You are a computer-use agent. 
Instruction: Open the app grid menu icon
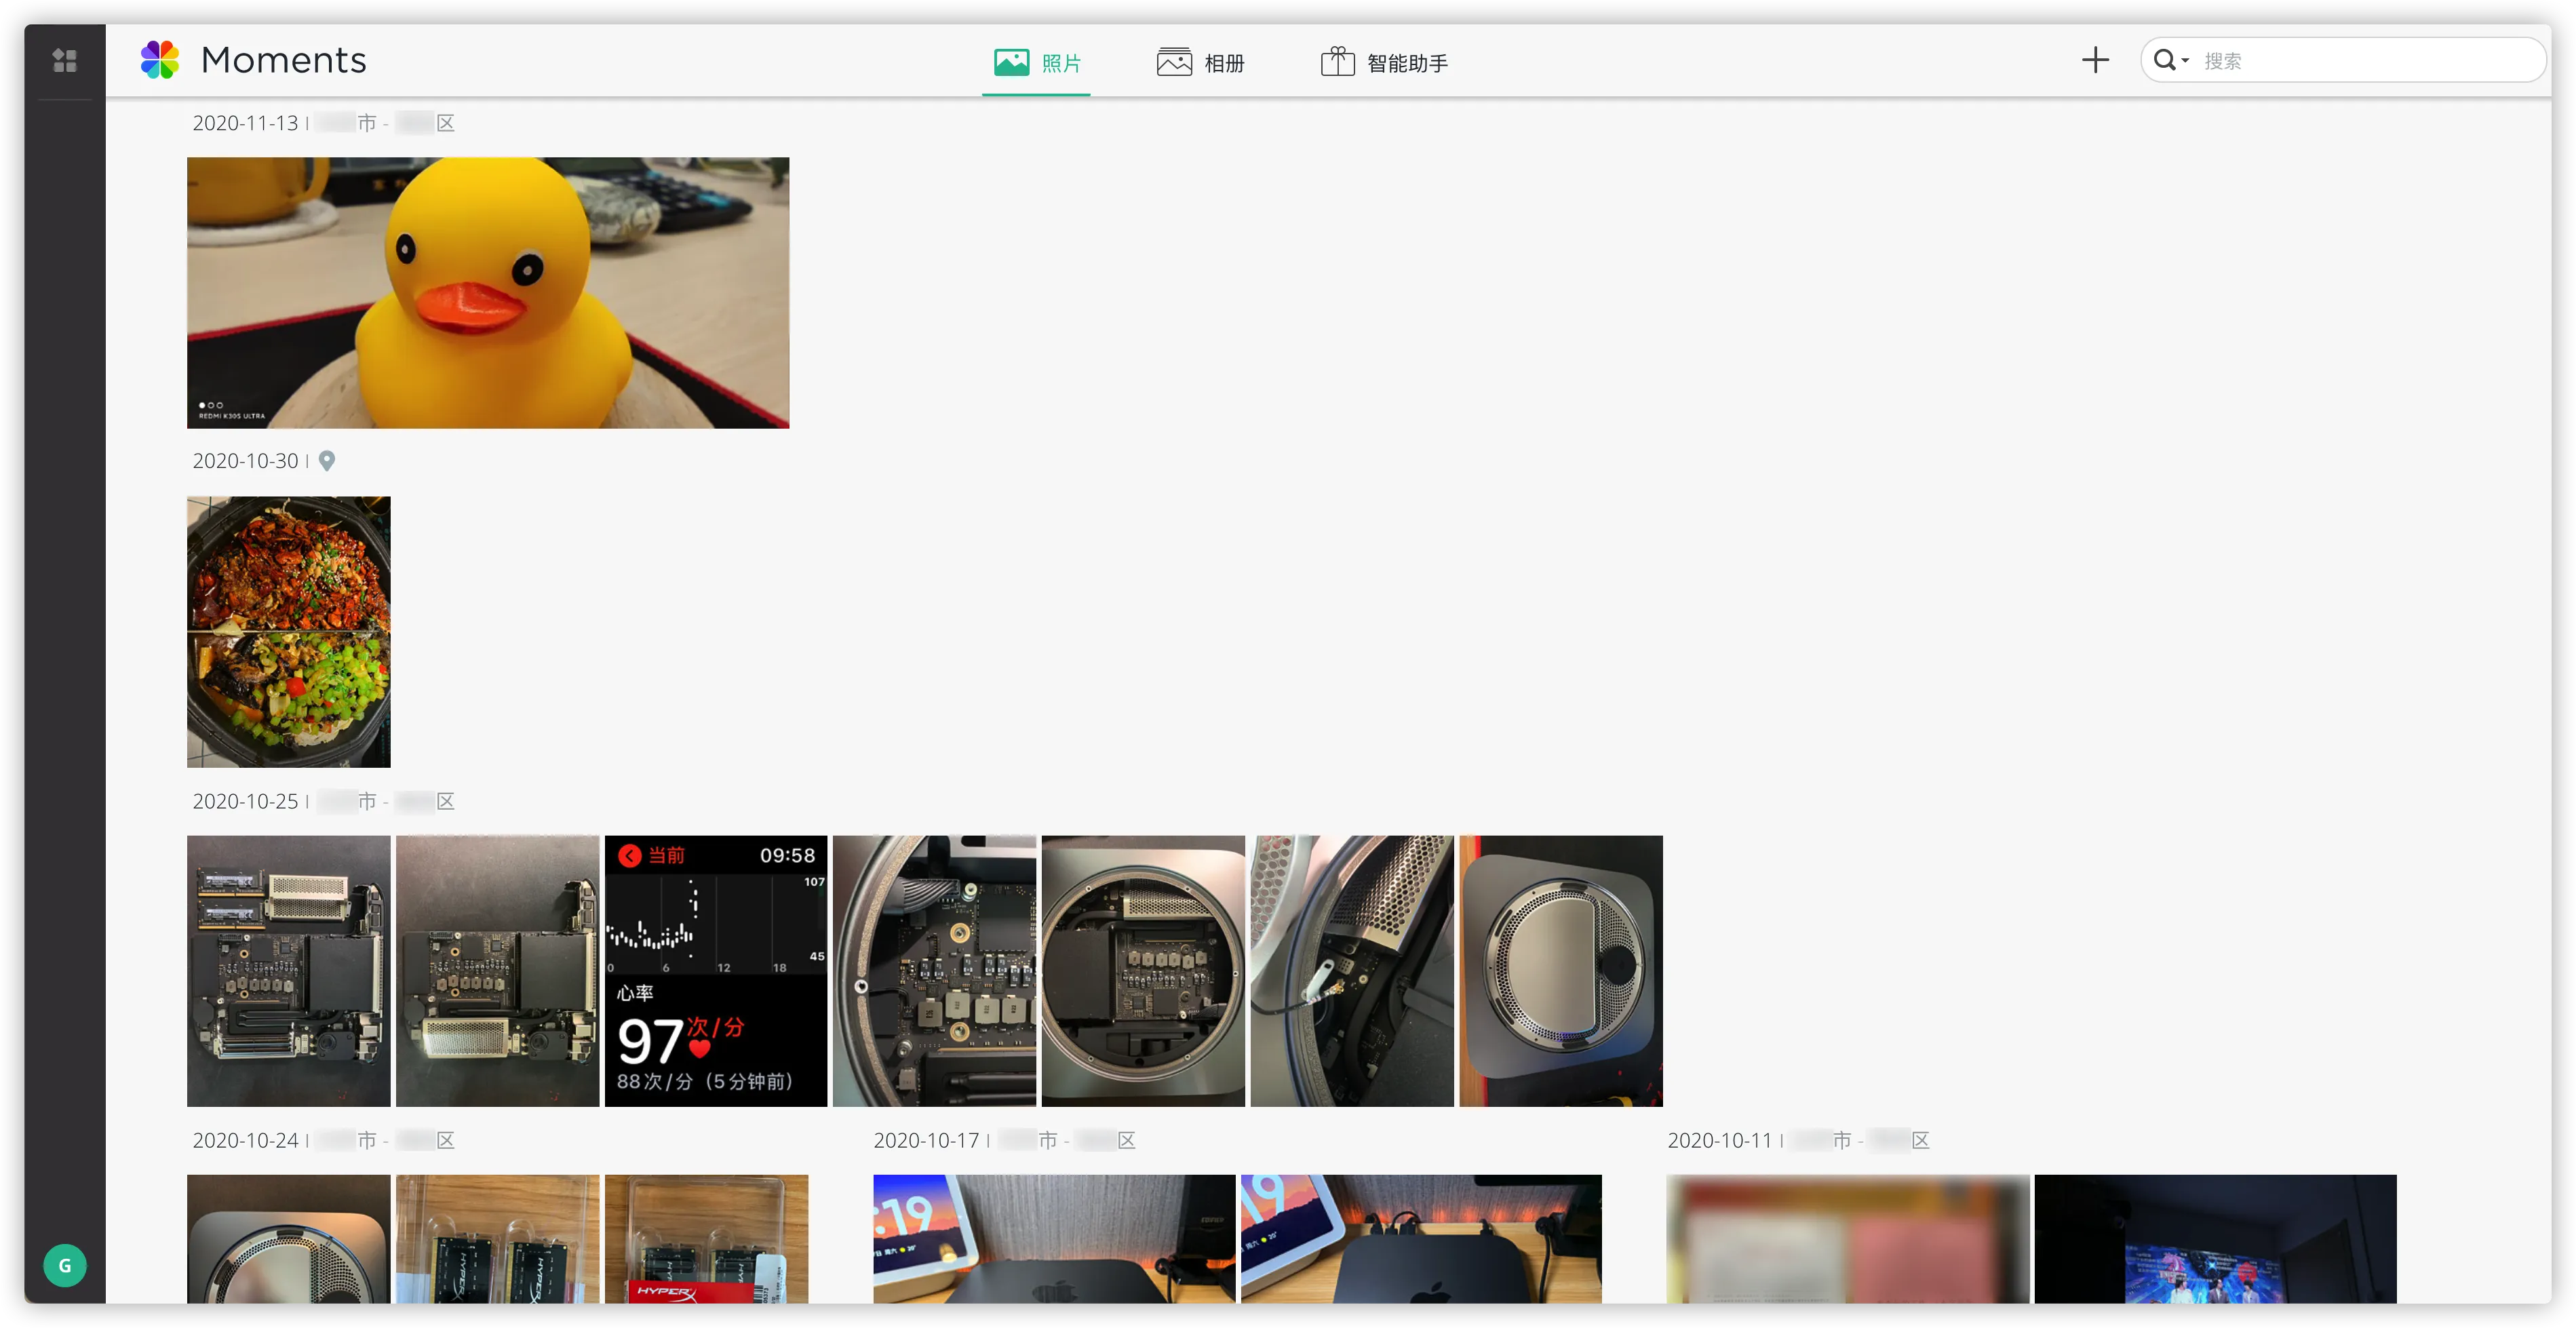[x=65, y=61]
